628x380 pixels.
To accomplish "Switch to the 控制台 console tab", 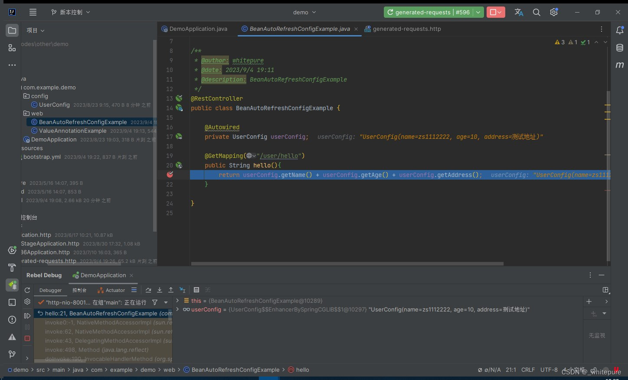I will click(79, 290).
